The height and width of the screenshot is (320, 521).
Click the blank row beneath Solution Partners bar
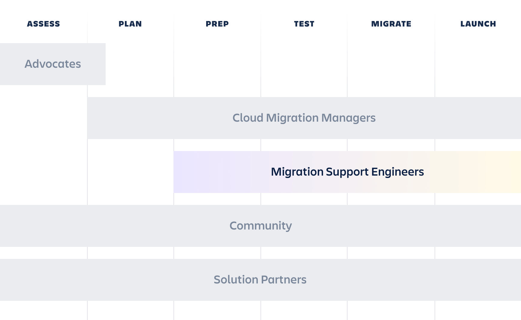pos(260,310)
